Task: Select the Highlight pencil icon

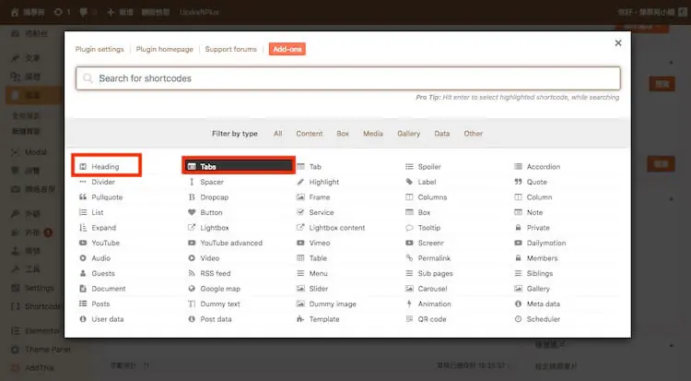Action: (300, 182)
